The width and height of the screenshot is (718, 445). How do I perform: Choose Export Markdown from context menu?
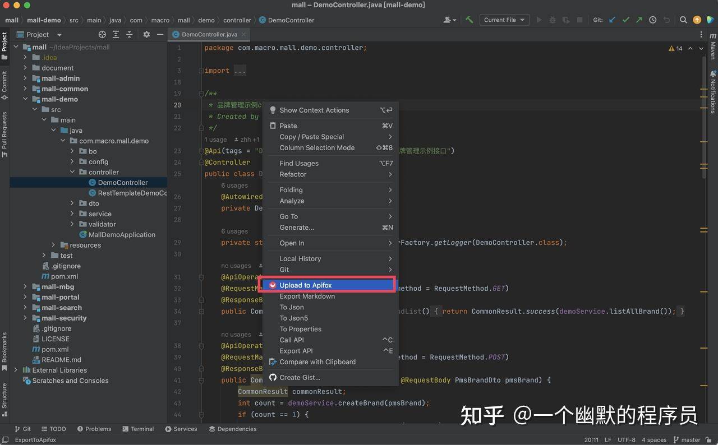(331, 296)
